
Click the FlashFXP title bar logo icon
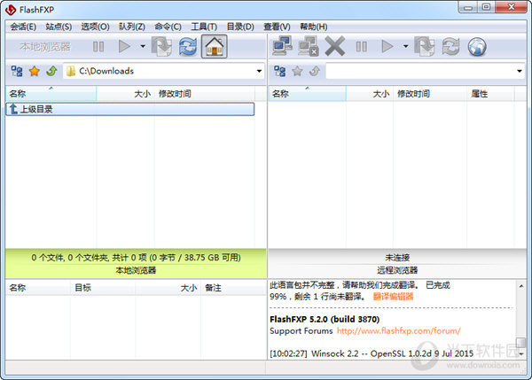[x=11, y=10]
